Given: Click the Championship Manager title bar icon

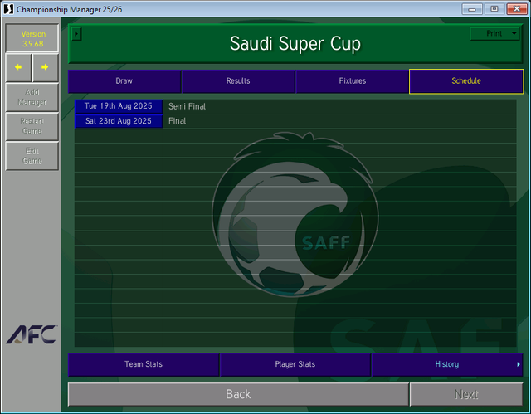Looking at the screenshot, I should 8,9.
